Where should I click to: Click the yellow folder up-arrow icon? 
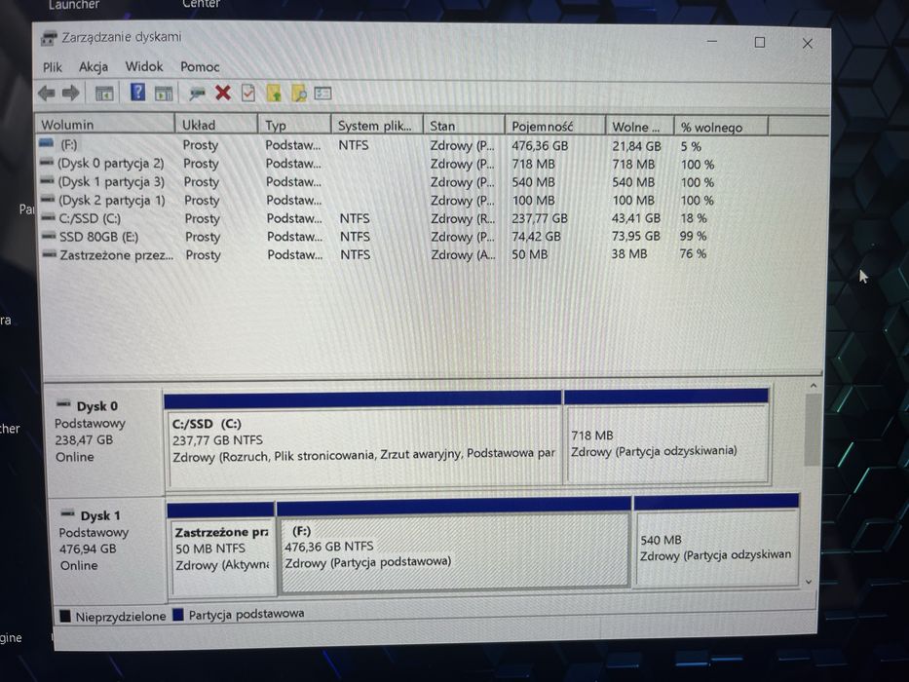click(274, 93)
